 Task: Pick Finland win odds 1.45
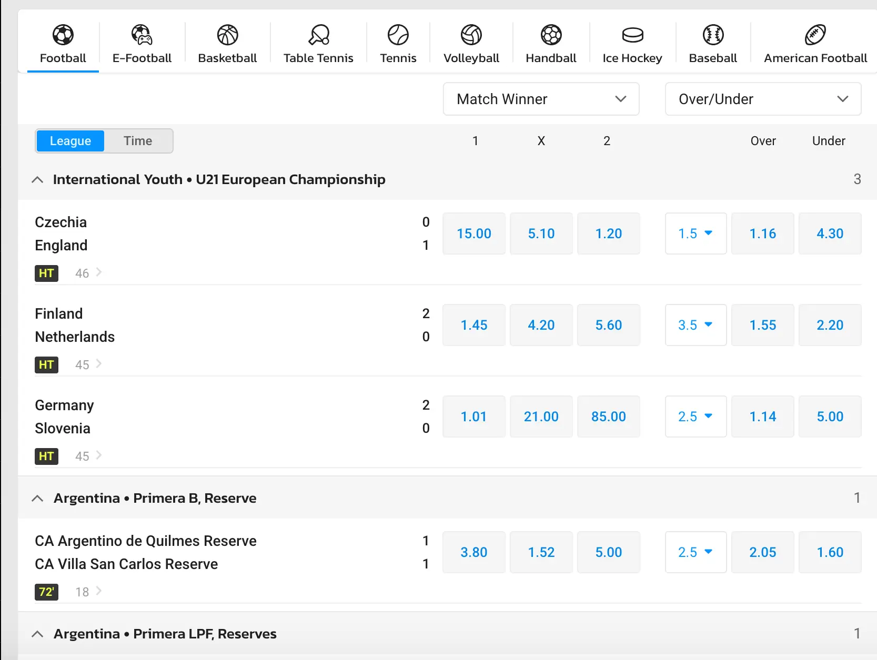pos(473,325)
